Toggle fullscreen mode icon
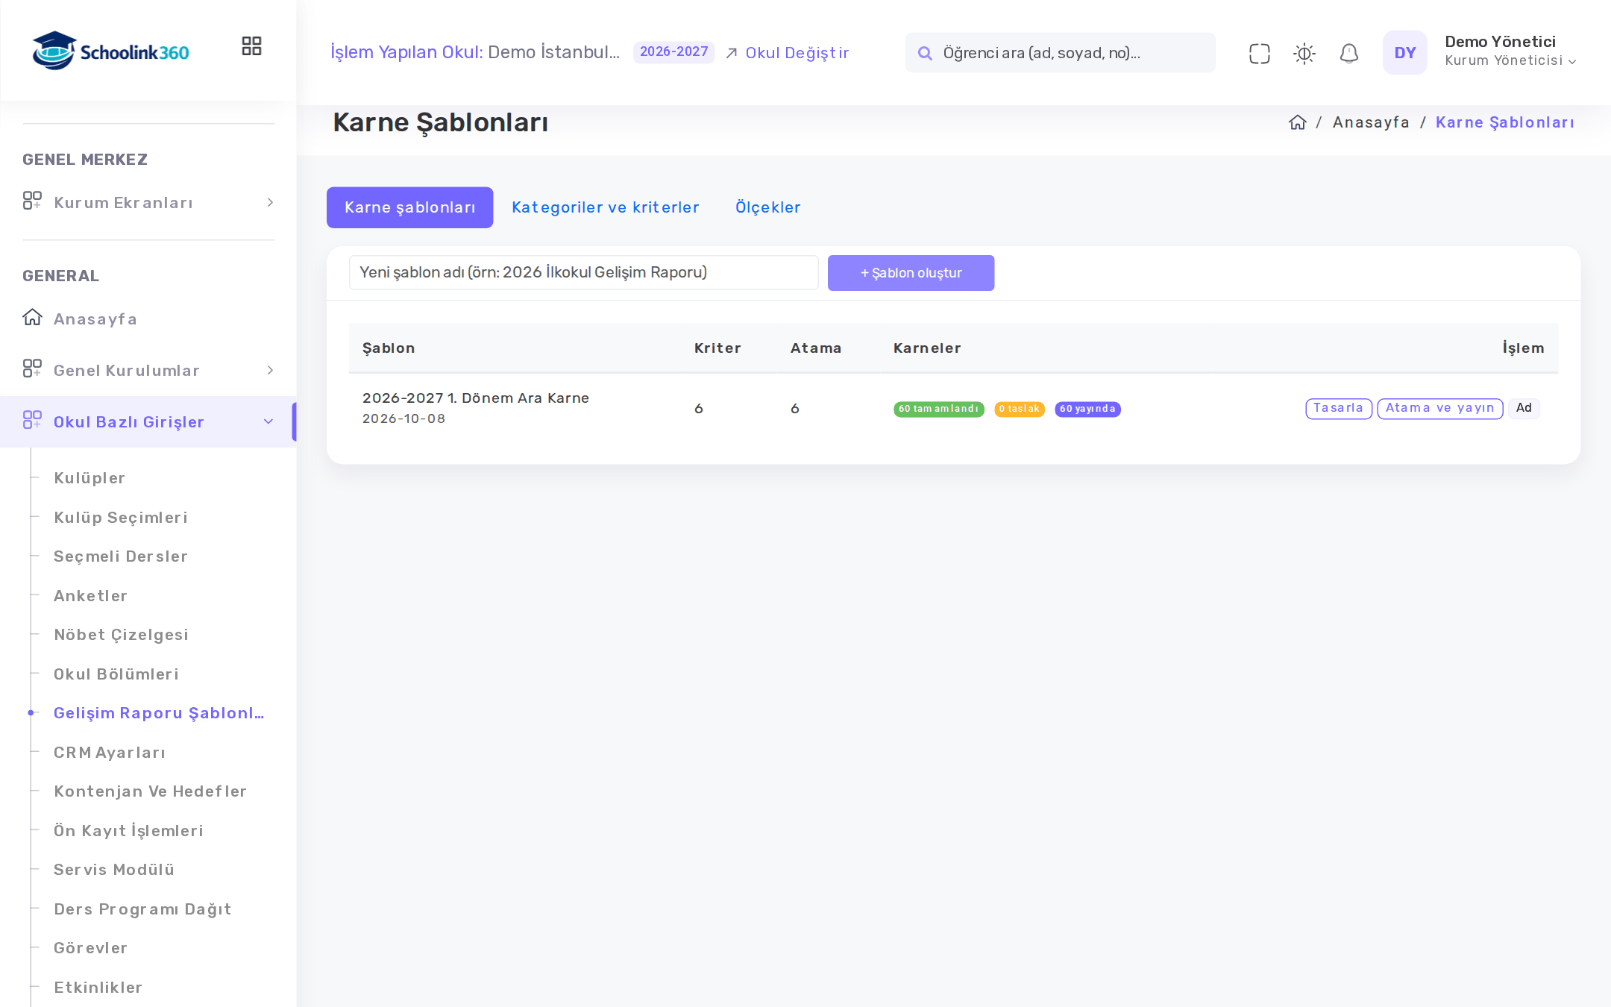 point(1259,53)
